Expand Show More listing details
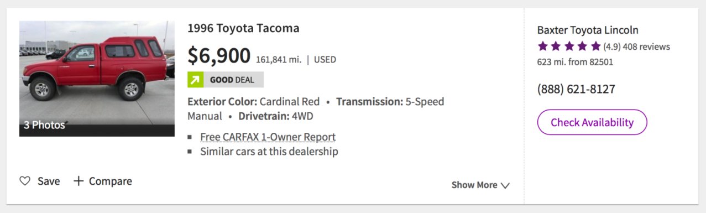Viewport: 706px width, 213px height. coord(480,185)
